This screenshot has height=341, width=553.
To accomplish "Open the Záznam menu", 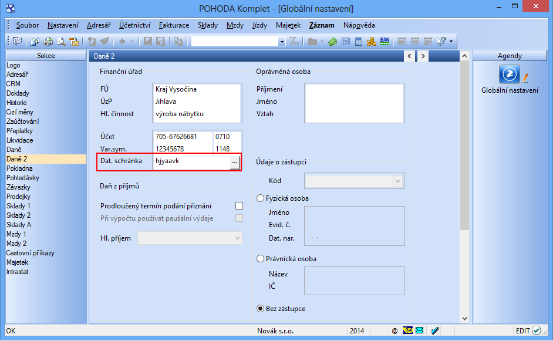I will click(322, 25).
